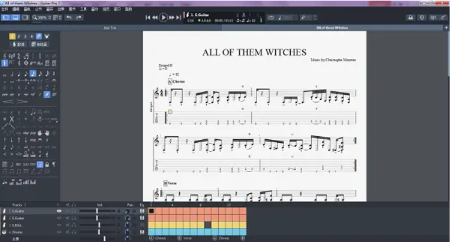
Task: Open the first menu in the menu bar
Action: pyautogui.click(x=4, y=10)
